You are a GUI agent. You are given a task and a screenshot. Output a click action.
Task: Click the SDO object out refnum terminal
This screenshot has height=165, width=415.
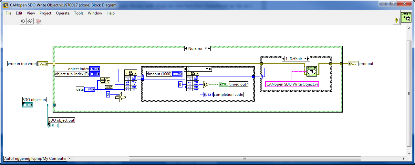coord(53,125)
